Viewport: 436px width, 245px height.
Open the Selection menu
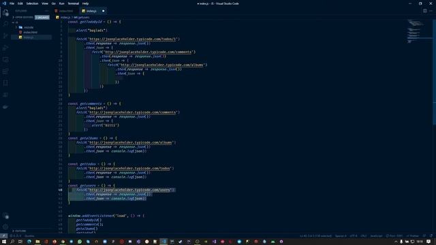[32, 3]
